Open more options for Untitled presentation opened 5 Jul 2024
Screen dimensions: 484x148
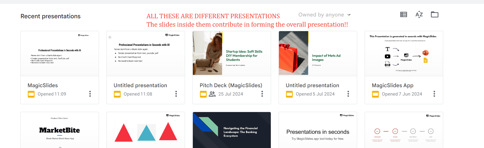(x=348, y=94)
